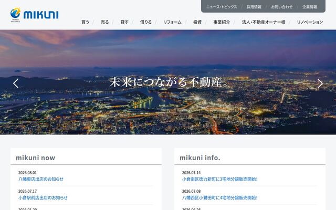336x210 pixels.
Task: Go to previous hero slide arrow
Action: [x=16, y=83]
